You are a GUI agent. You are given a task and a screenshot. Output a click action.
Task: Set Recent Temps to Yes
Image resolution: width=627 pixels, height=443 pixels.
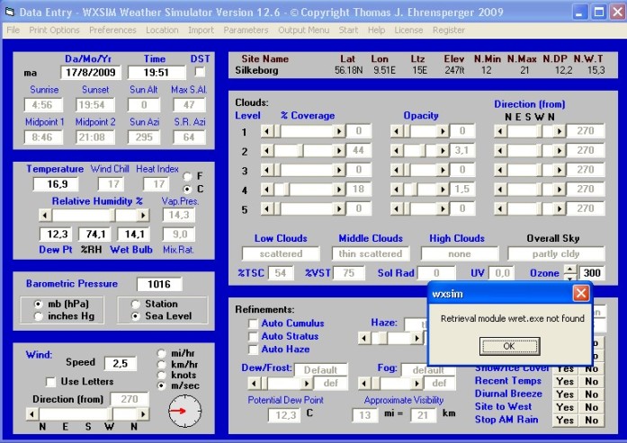click(565, 382)
